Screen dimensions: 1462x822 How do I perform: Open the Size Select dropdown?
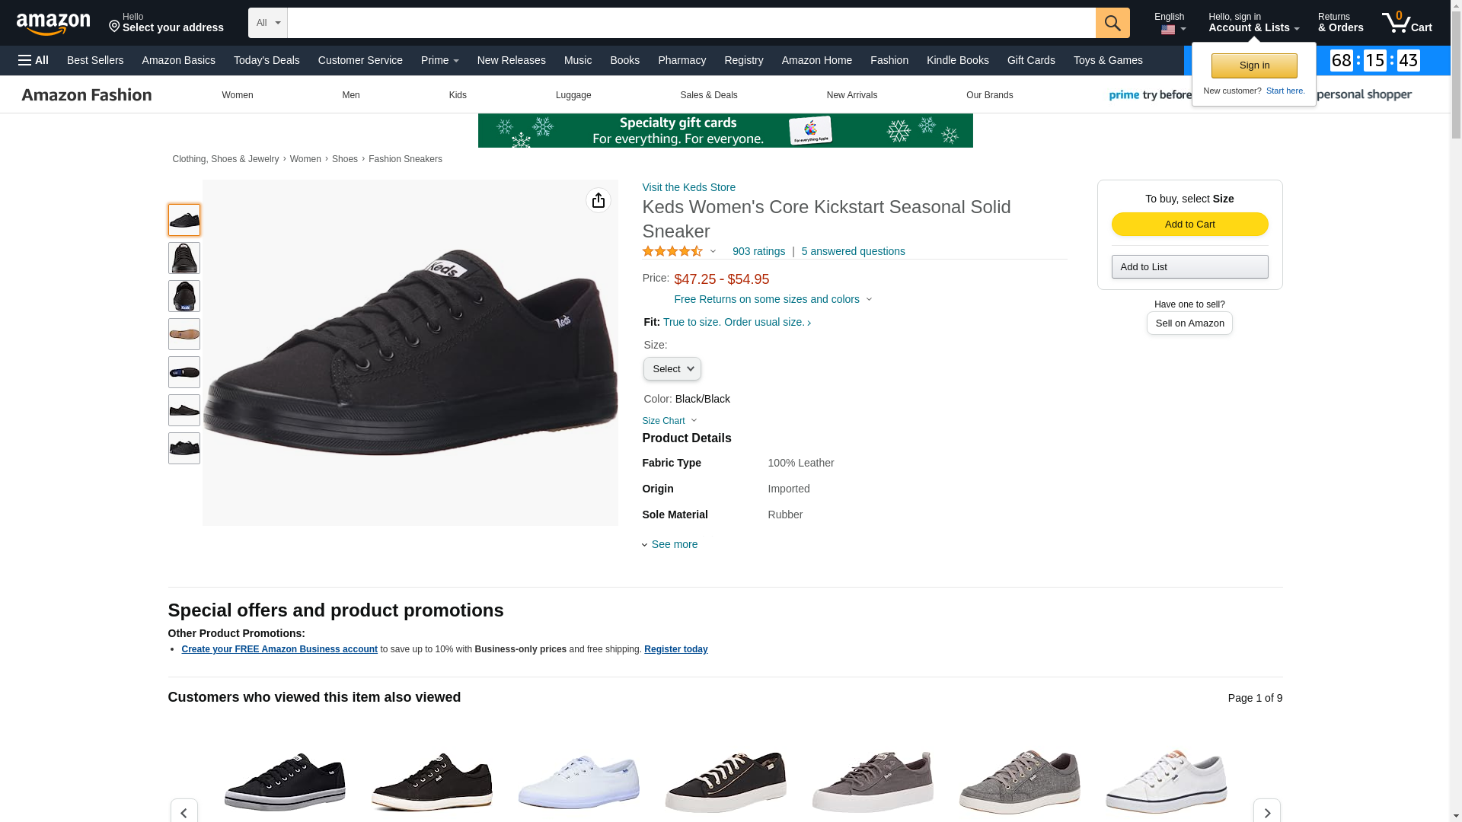672,369
